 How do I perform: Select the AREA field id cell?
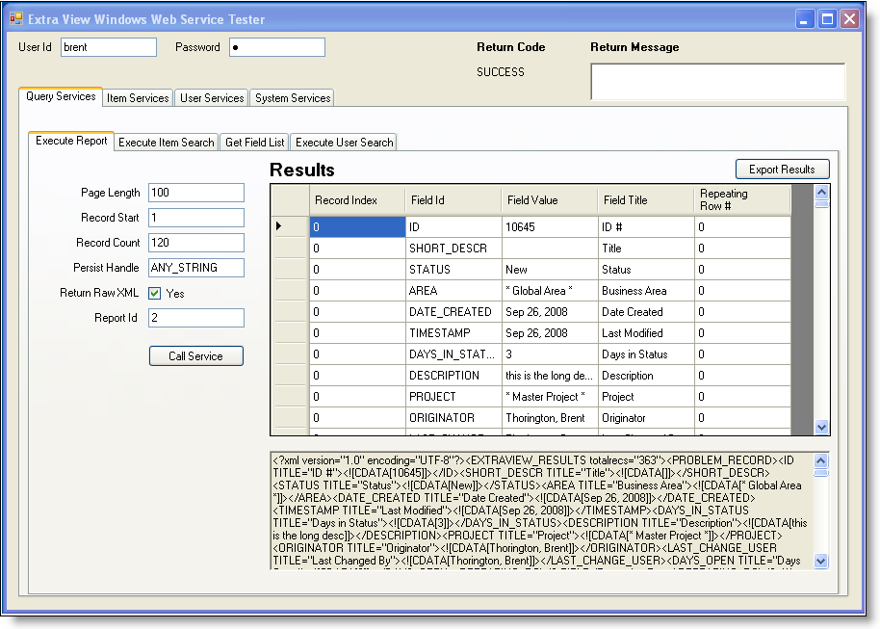click(x=453, y=291)
